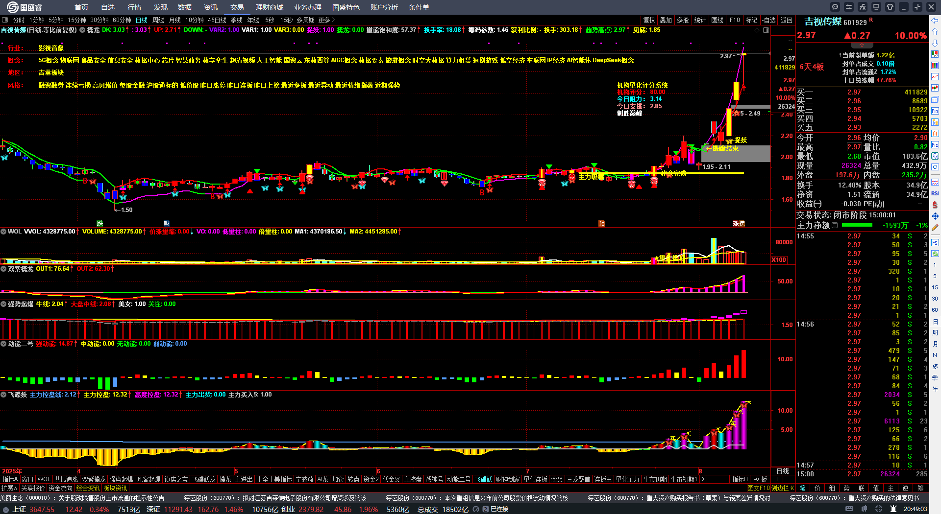This screenshot has height=514, width=941.
Task: Expand the index ticker circle arrow at bottom left
Action: 5,509
